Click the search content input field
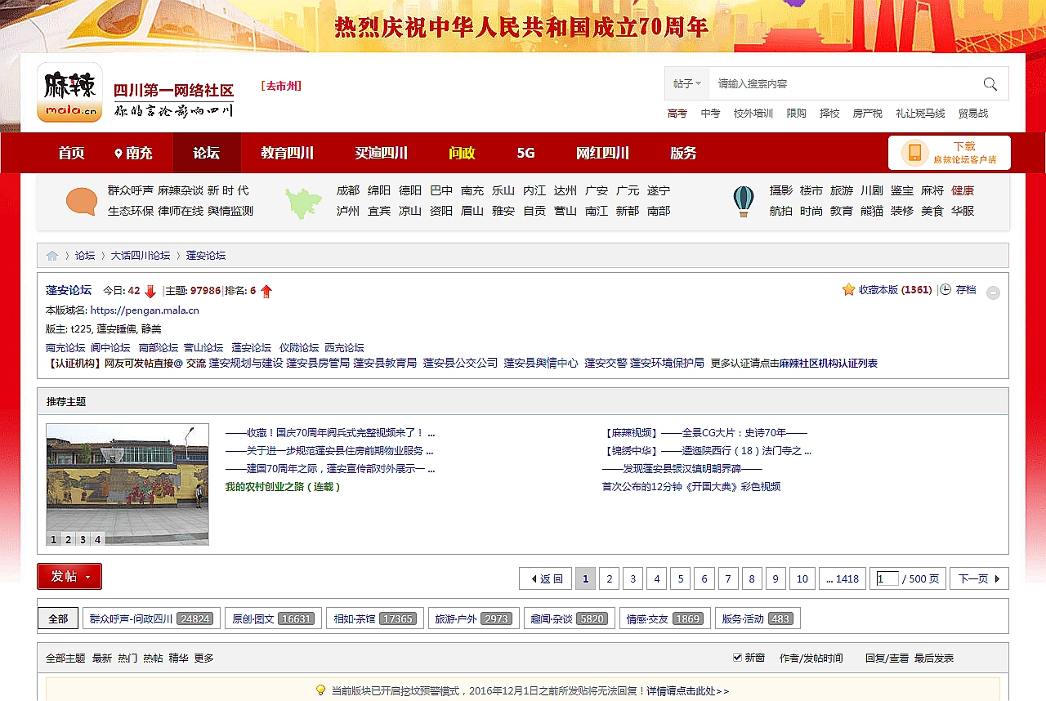Screen dimensions: 1046x701 [842, 84]
